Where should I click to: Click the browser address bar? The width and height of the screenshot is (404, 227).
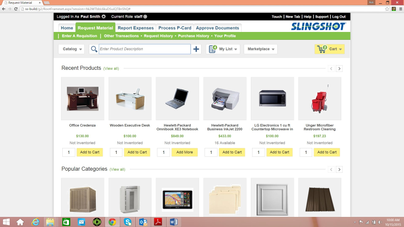point(202,9)
